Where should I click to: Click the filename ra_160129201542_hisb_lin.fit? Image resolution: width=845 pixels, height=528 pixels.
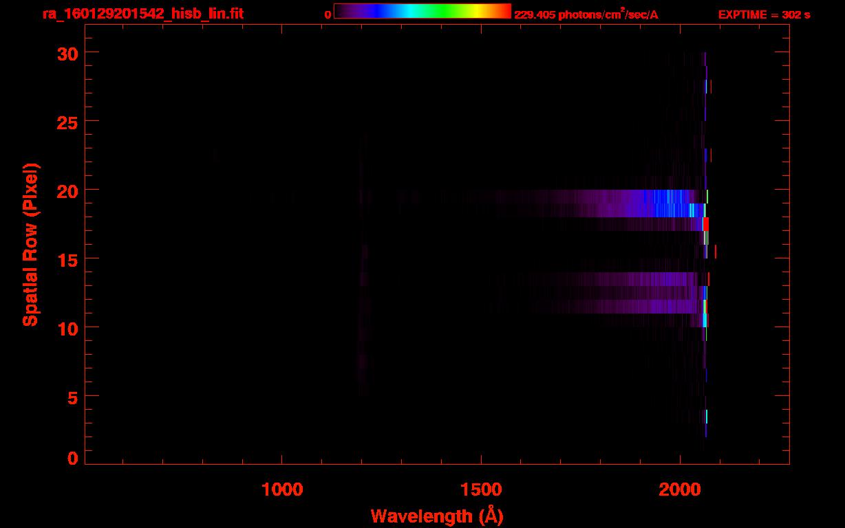pos(142,13)
